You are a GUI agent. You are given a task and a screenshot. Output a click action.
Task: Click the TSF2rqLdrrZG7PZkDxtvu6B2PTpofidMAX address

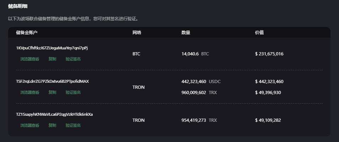(x=52, y=81)
